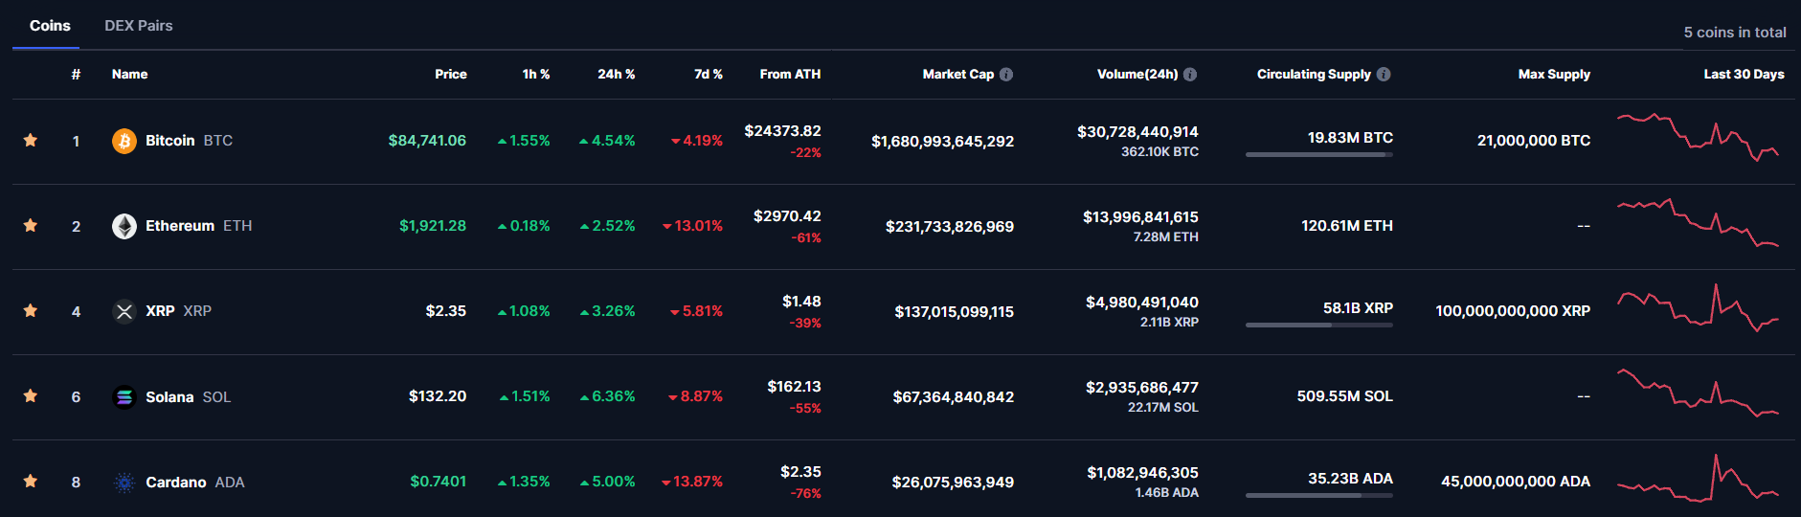
Task: Sort by Volume(24h) header text
Action: 1137,75
